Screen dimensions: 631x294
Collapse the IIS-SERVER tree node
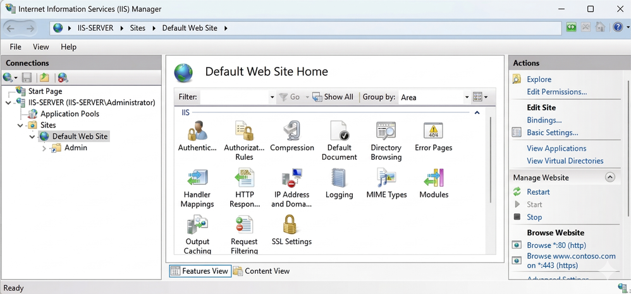pos(8,103)
